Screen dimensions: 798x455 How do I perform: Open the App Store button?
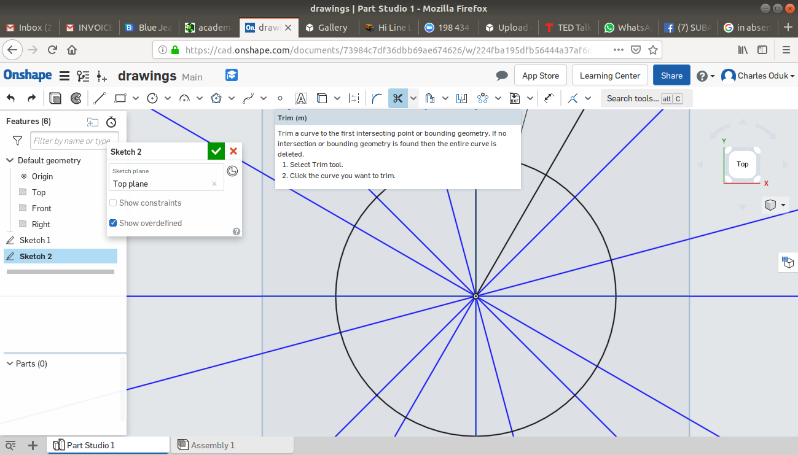tap(541, 76)
